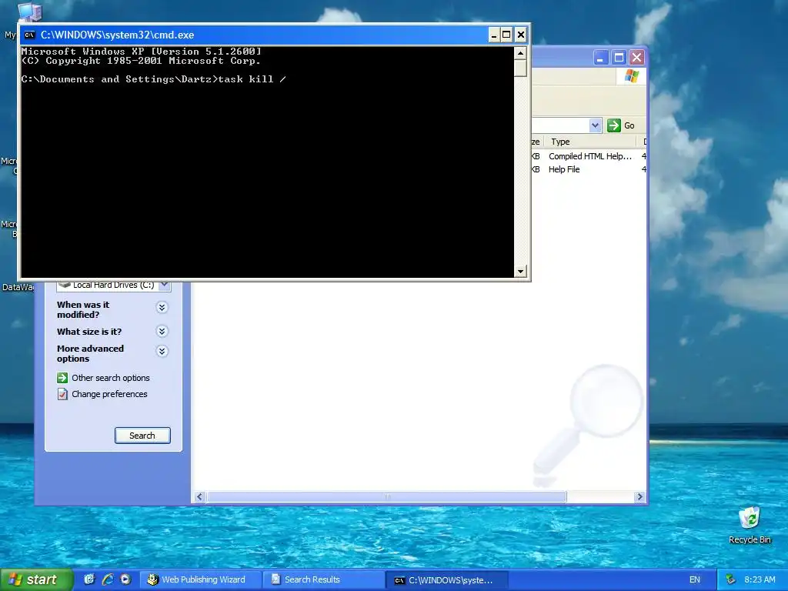Expand 'What size is it?' section
The height and width of the screenshot is (591, 788).
pos(162,331)
